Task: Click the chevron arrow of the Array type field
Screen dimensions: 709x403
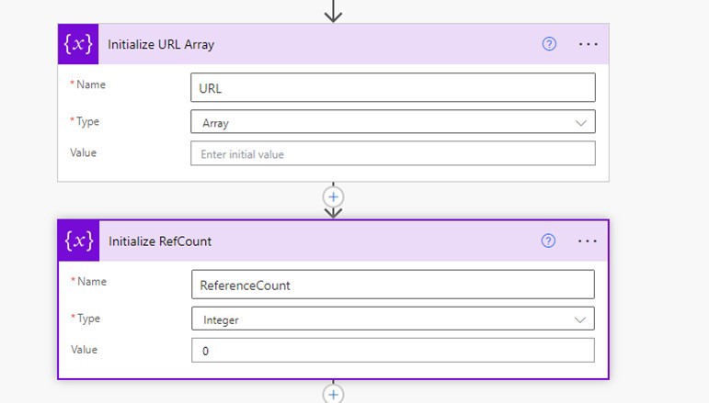Action: pyautogui.click(x=580, y=122)
